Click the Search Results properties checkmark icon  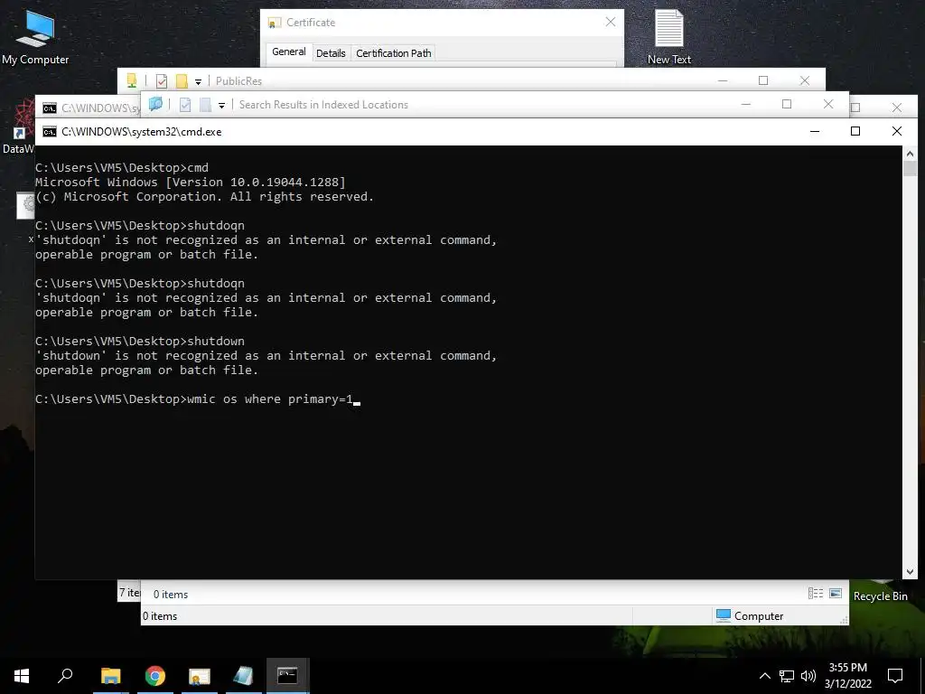184,105
